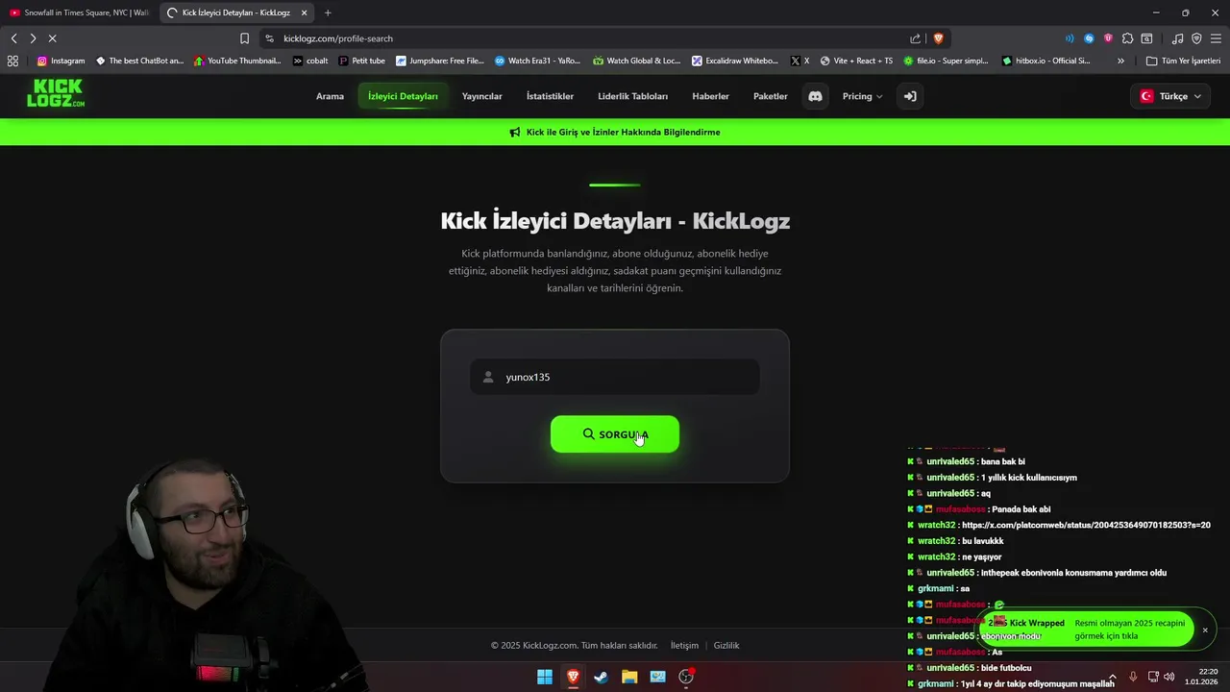Dismiss the Kick Wrapped notification

coord(1205,630)
